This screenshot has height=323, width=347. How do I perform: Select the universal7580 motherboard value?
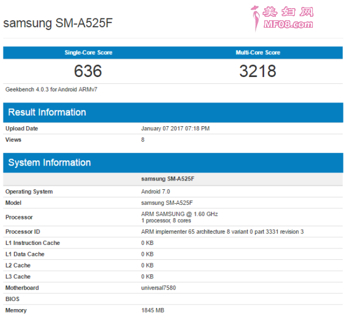click(158, 288)
